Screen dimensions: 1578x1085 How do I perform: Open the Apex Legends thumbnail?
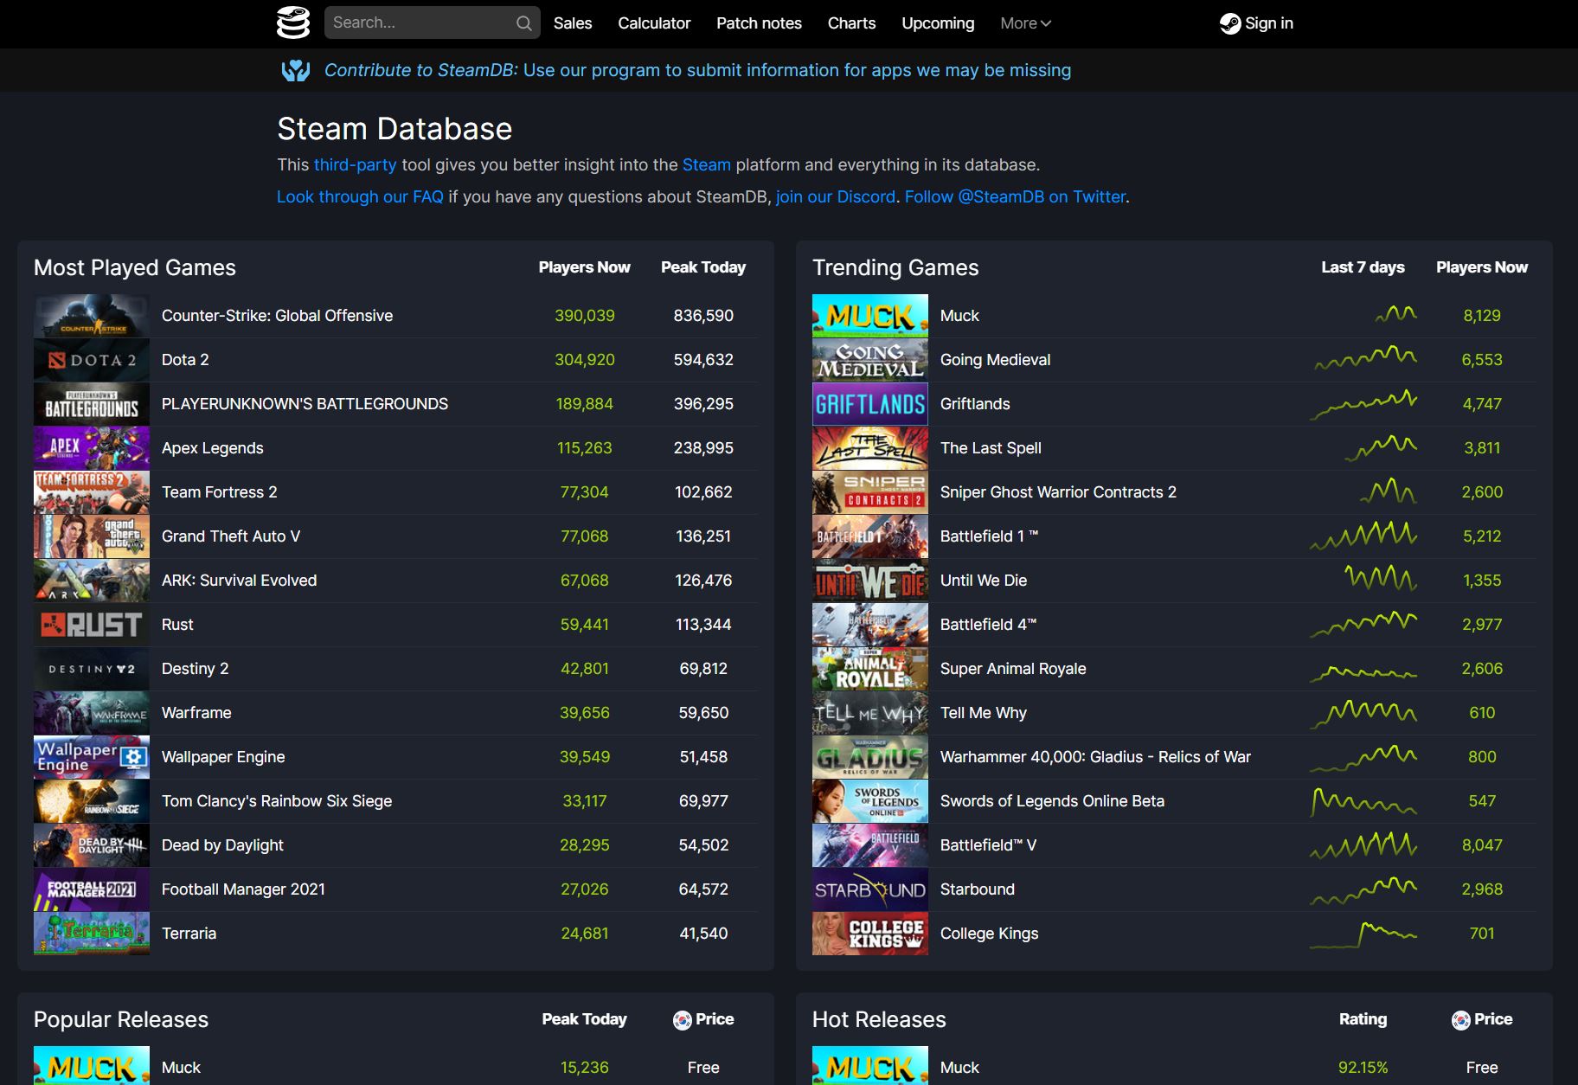(92, 448)
